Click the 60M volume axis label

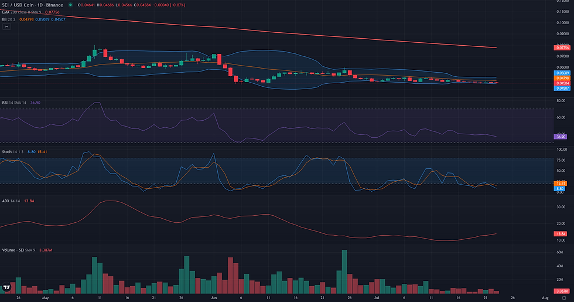(560, 253)
